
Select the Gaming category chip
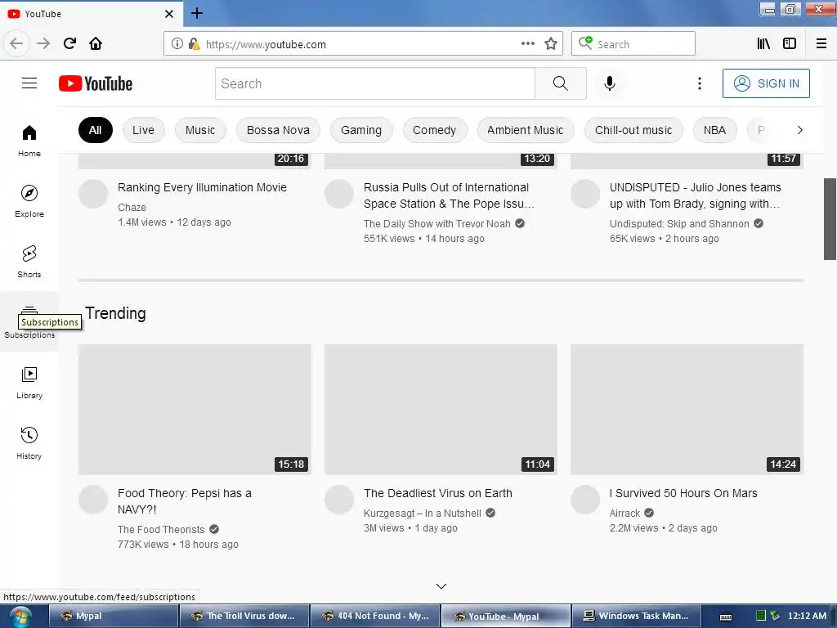click(361, 130)
